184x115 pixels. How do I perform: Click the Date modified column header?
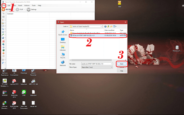click(x=110, y=30)
